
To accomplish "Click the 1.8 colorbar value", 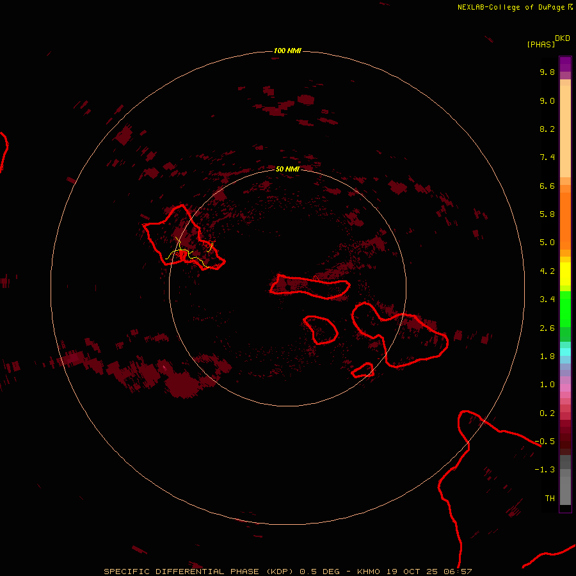I will 547,356.
